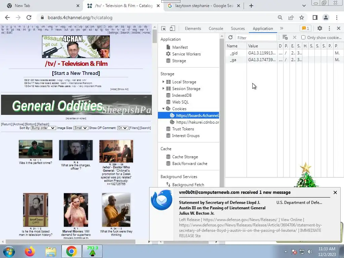Image resolution: width=344 pixels, height=258 pixels.
Task: Expand Local Storage tree node
Action: (163, 82)
